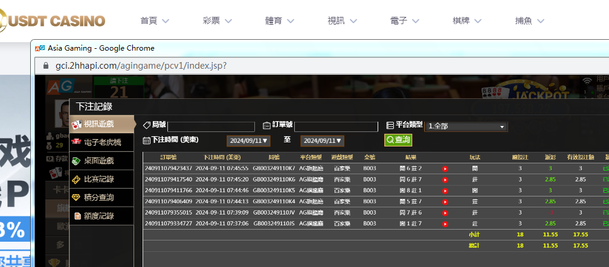Open replay icon for the 07:39:09 bet
The height and width of the screenshot is (267, 609).
click(x=445, y=213)
